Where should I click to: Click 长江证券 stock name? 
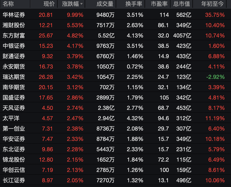pos(14,180)
